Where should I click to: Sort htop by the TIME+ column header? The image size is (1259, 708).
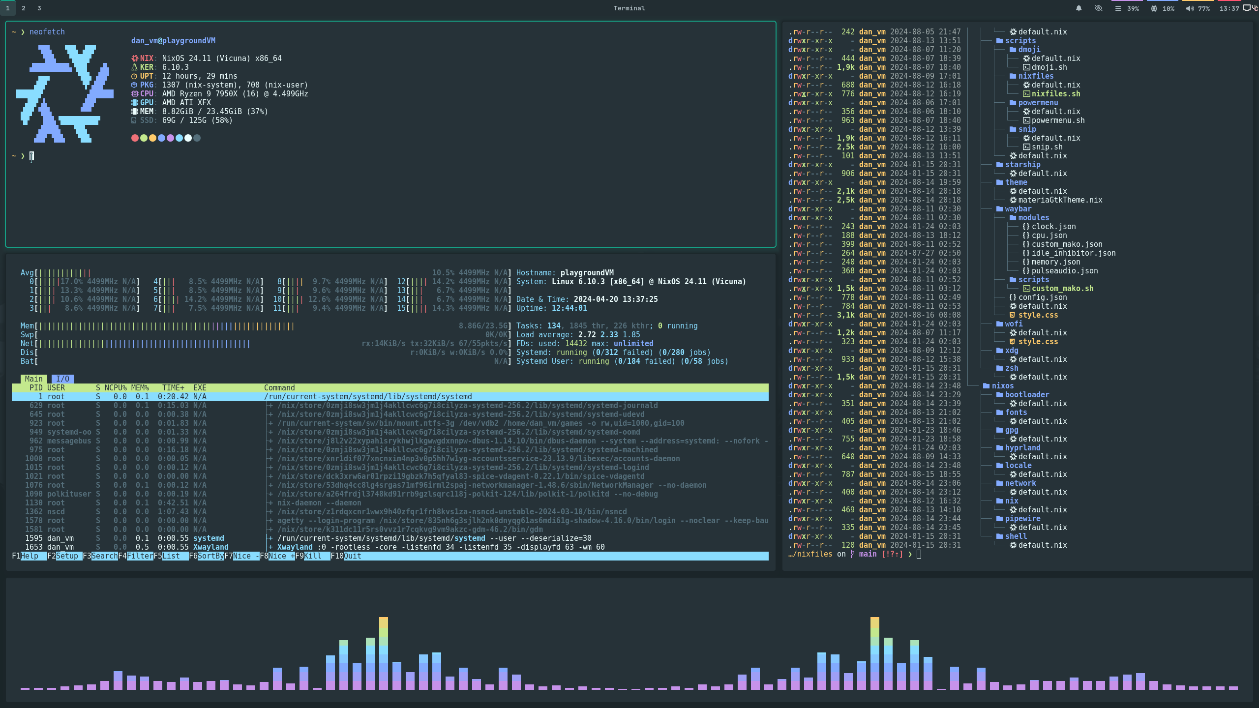click(173, 387)
